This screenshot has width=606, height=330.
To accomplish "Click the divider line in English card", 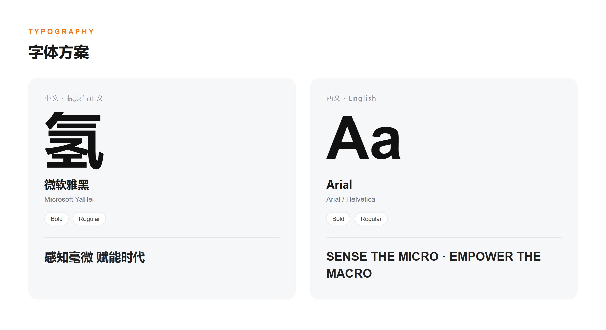I will click(x=444, y=238).
